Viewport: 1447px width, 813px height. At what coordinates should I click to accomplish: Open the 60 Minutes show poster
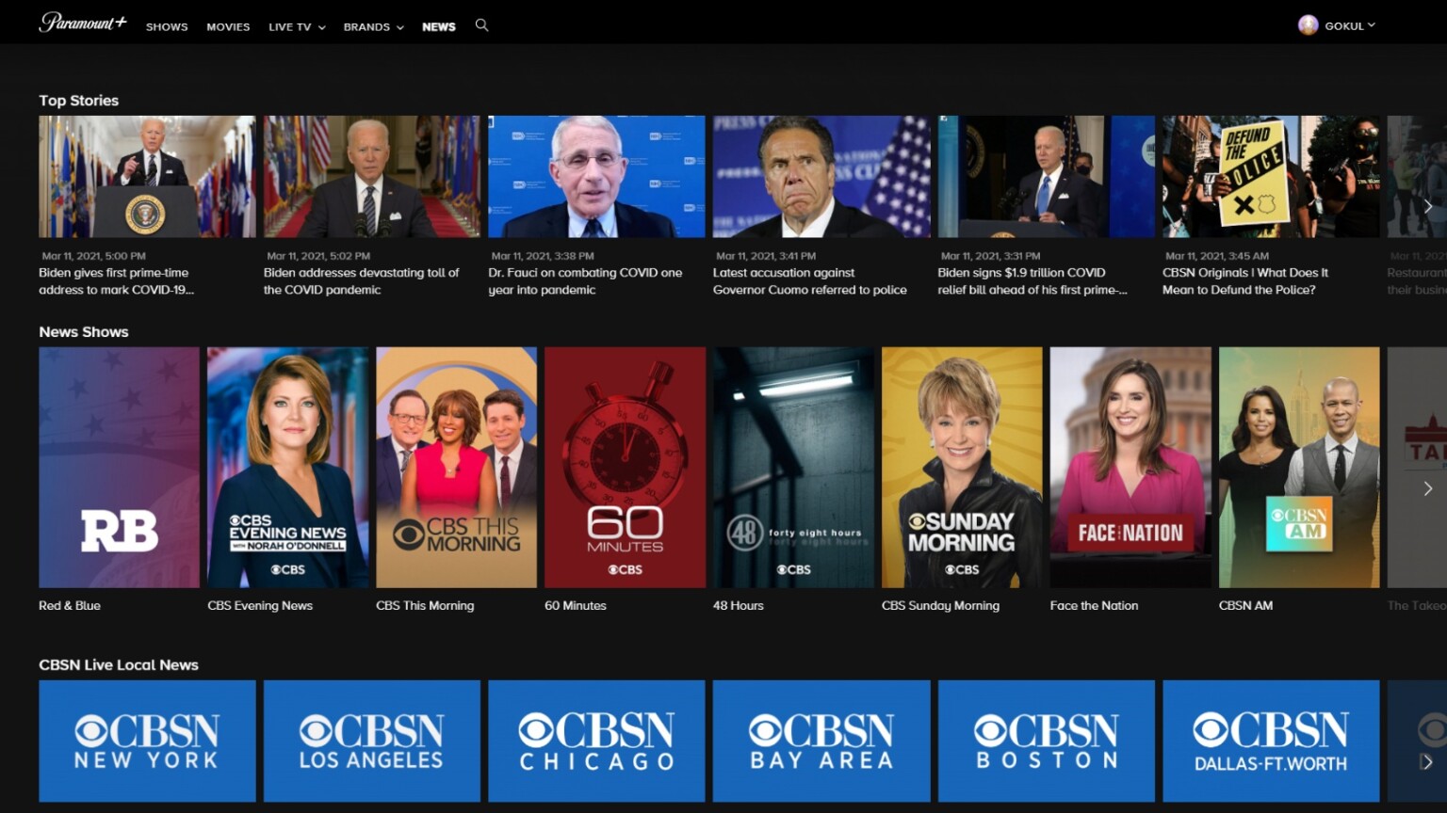tap(625, 468)
